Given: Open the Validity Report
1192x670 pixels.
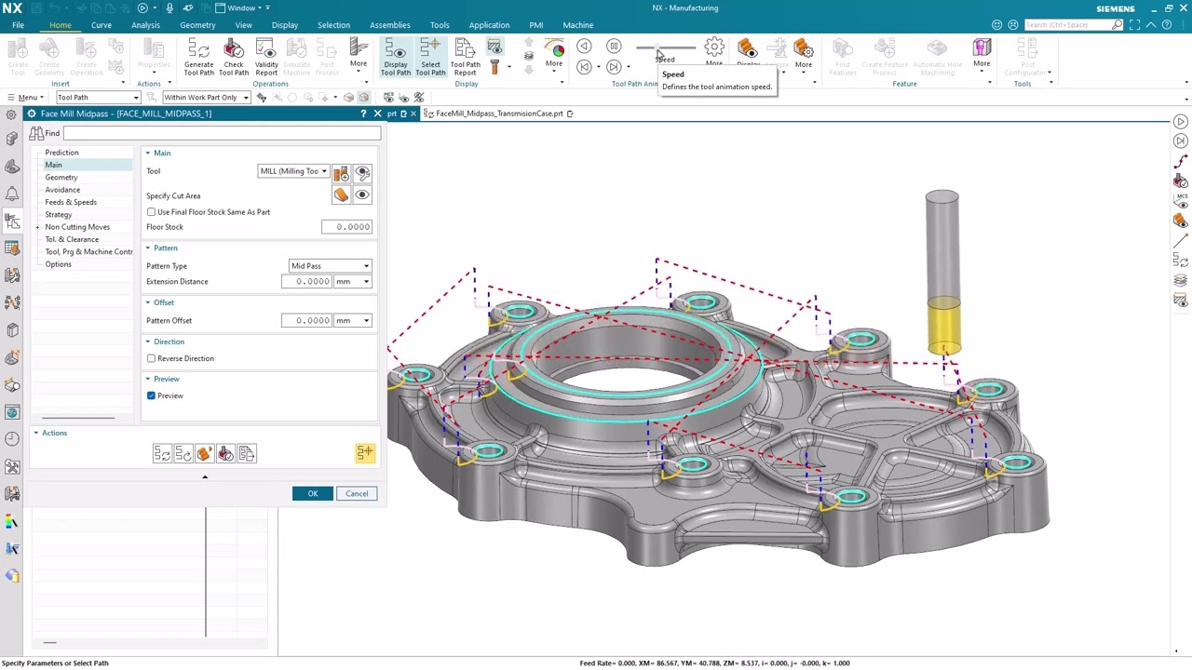Looking at the screenshot, I should point(266,57).
